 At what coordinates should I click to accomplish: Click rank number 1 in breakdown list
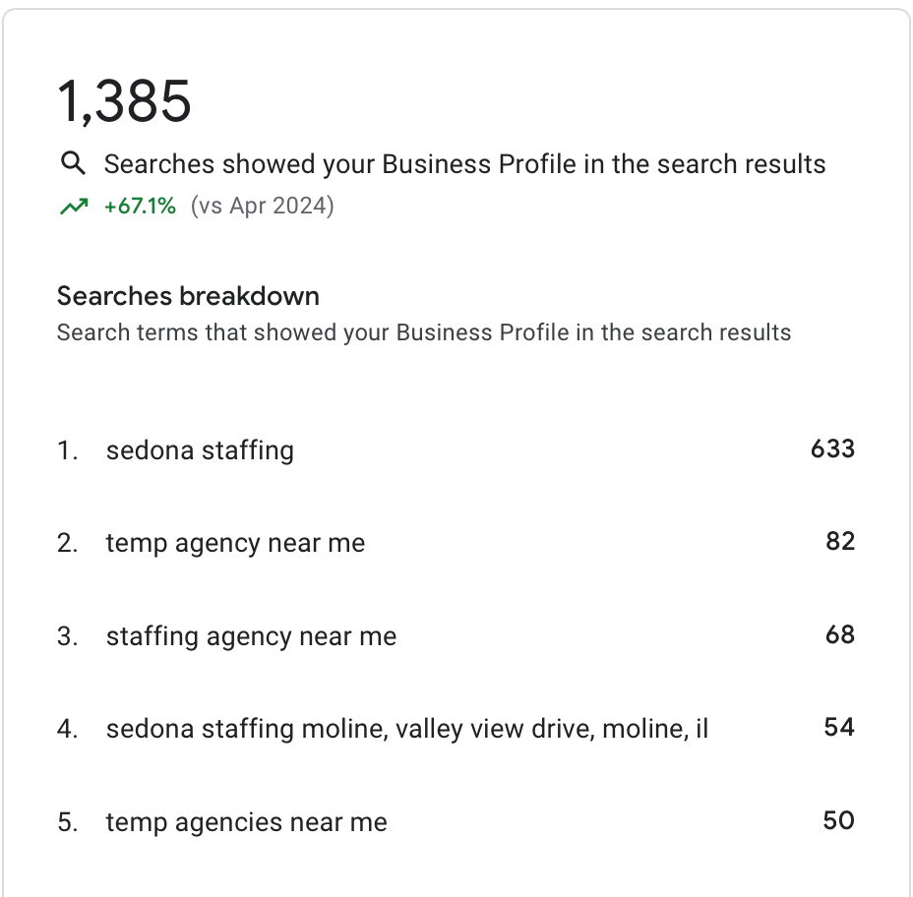(x=67, y=450)
